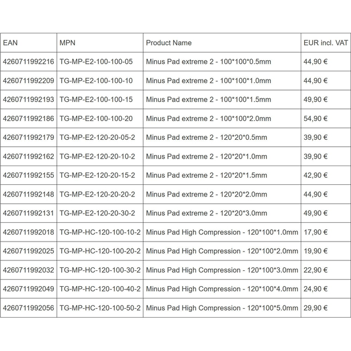Select MPN TG-MP-E2-120-20-20-2
Viewport: 351px width, 351px height.
pos(97,194)
